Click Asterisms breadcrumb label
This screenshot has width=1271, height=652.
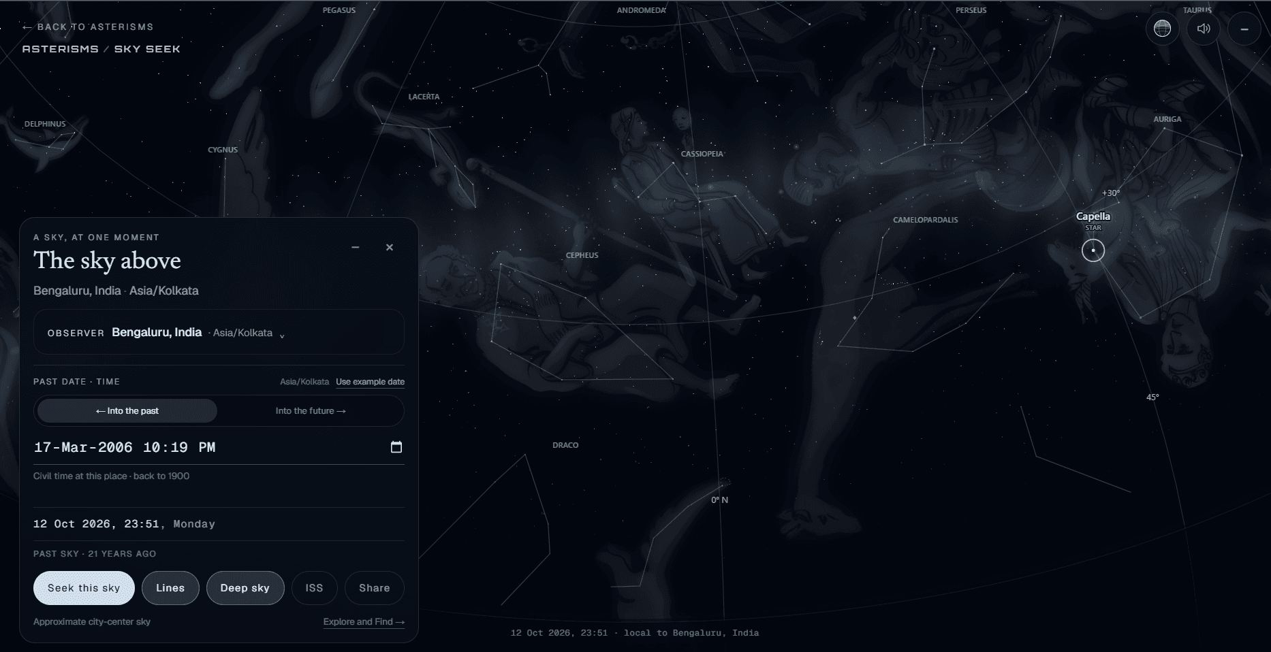pyautogui.click(x=60, y=49)
